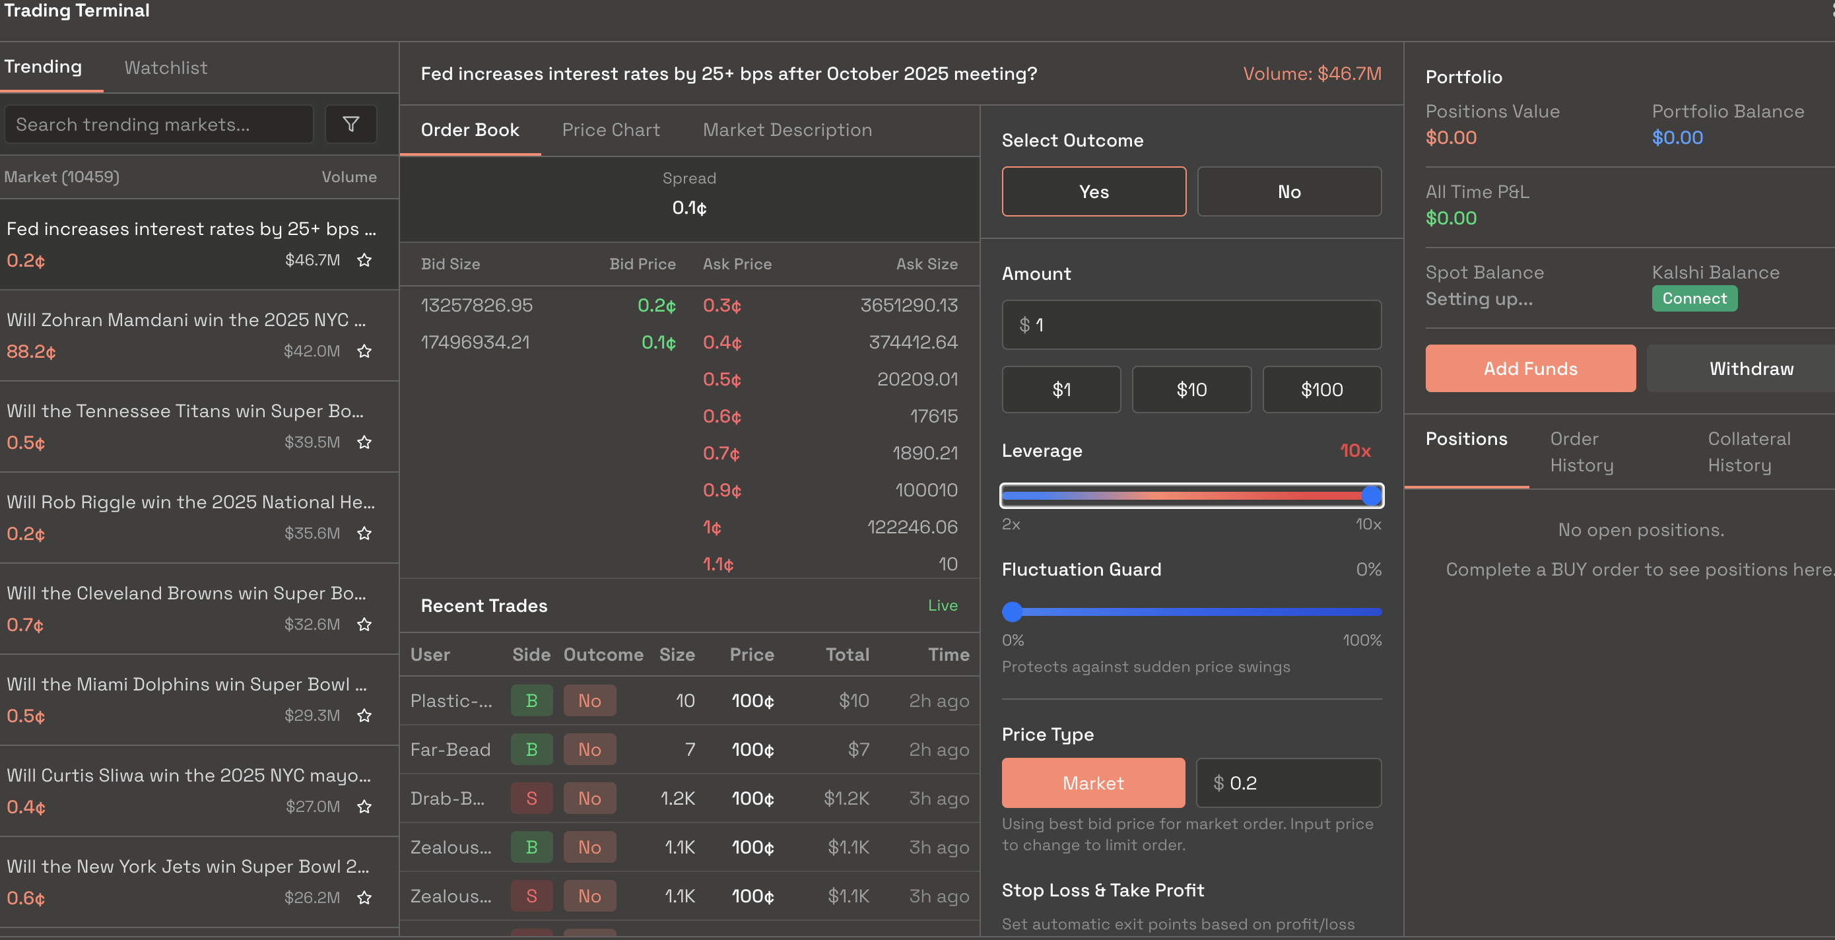Focus the Search trending markets field

[x=158, y=125]
